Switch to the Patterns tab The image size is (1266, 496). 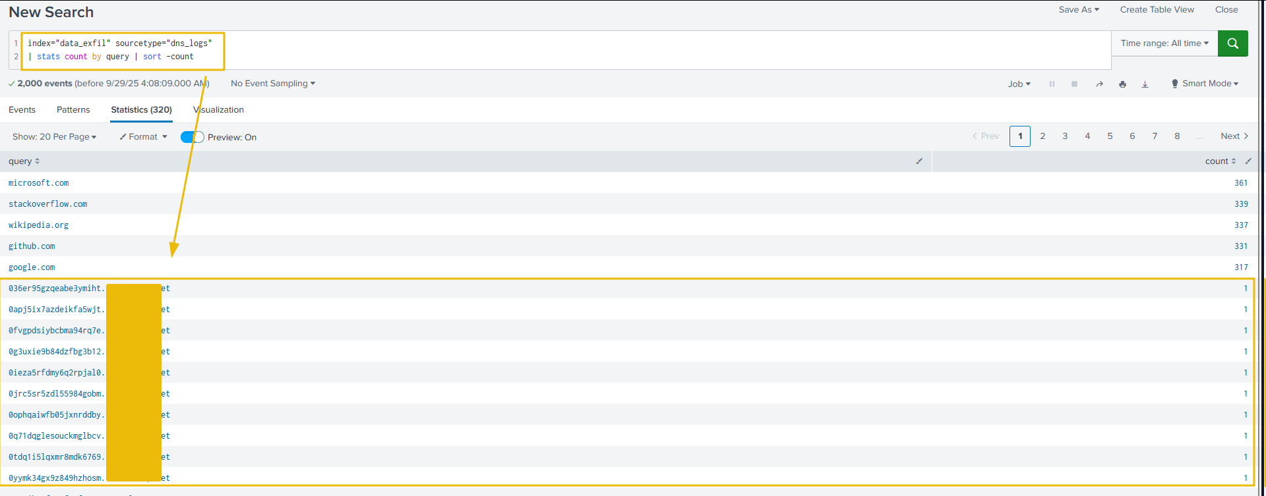73,110
